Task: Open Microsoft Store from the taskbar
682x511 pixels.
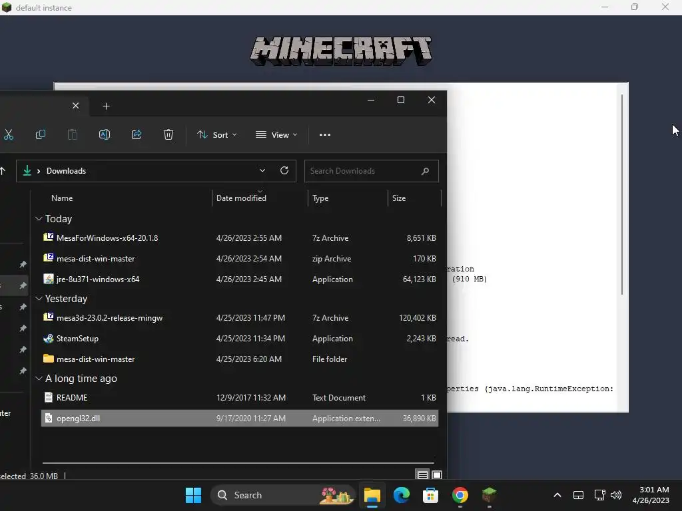Action: 431,495
